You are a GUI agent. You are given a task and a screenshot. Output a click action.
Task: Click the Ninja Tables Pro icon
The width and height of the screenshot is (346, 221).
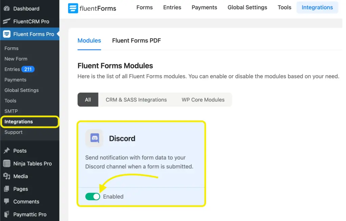(7, 163)
